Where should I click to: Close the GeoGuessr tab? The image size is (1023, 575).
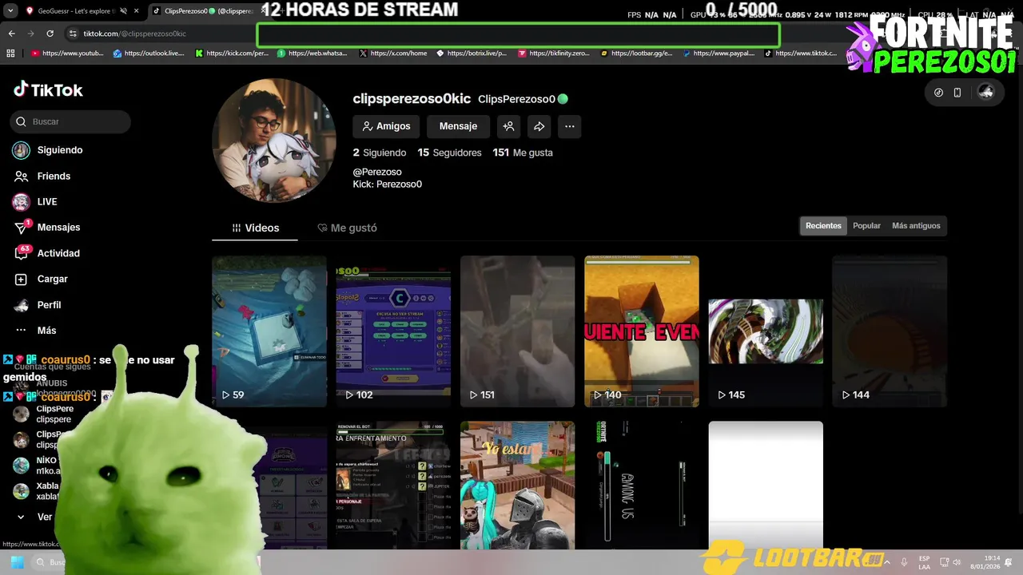point(137,11)
